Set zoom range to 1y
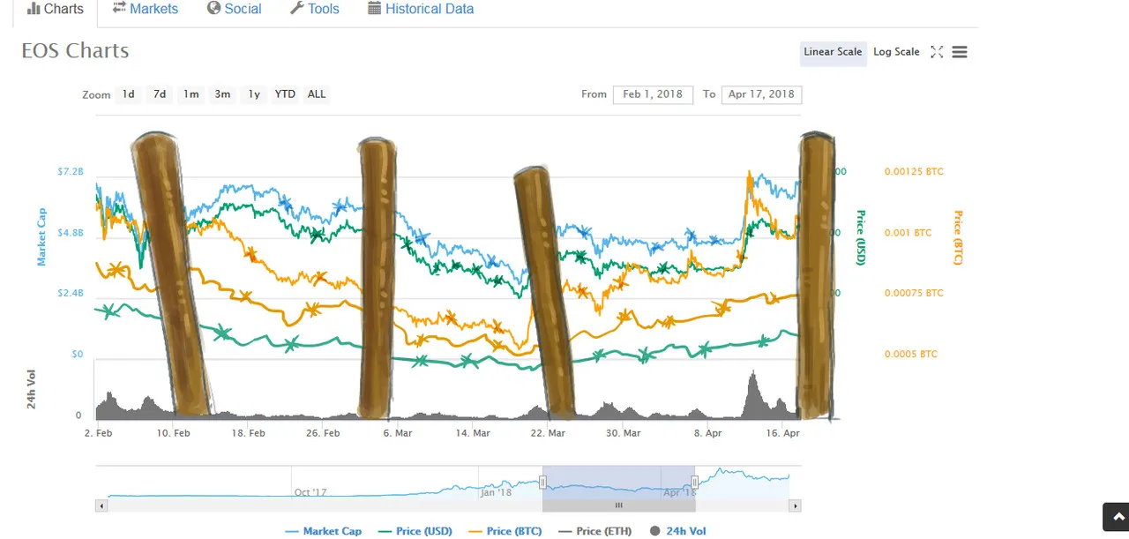 [254, 94]
